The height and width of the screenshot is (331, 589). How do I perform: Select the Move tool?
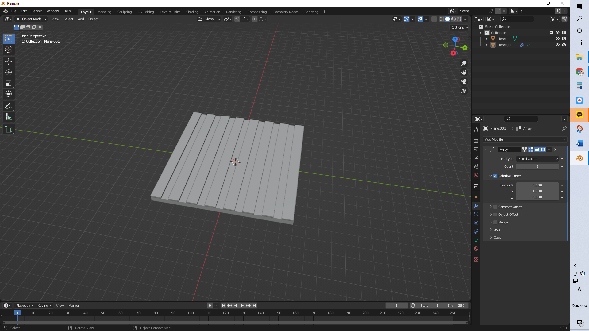pos(9,62)
